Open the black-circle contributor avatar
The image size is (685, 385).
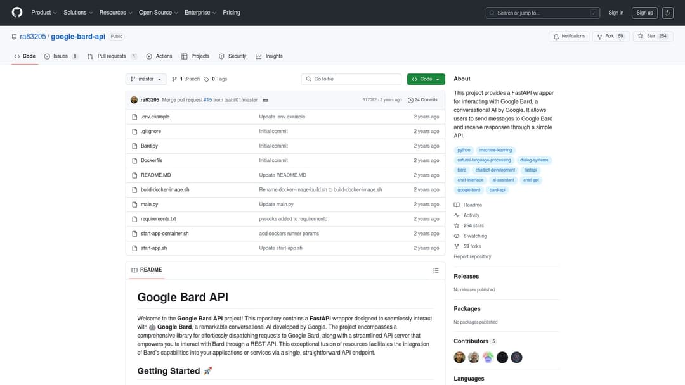click(x=502, y=358)
